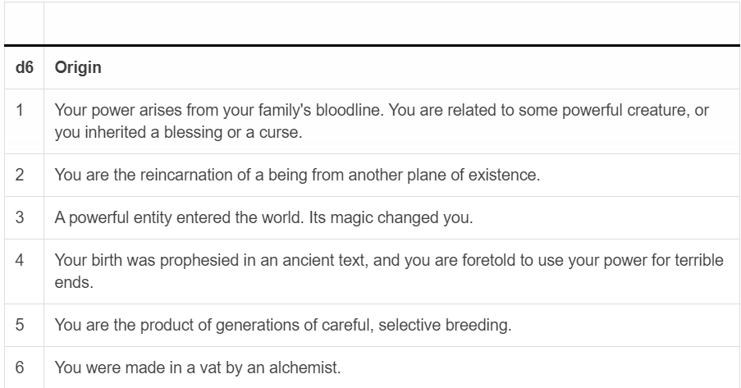Click the empty cell above d6
Screen dimensions: 741x388
click(24, 23)
